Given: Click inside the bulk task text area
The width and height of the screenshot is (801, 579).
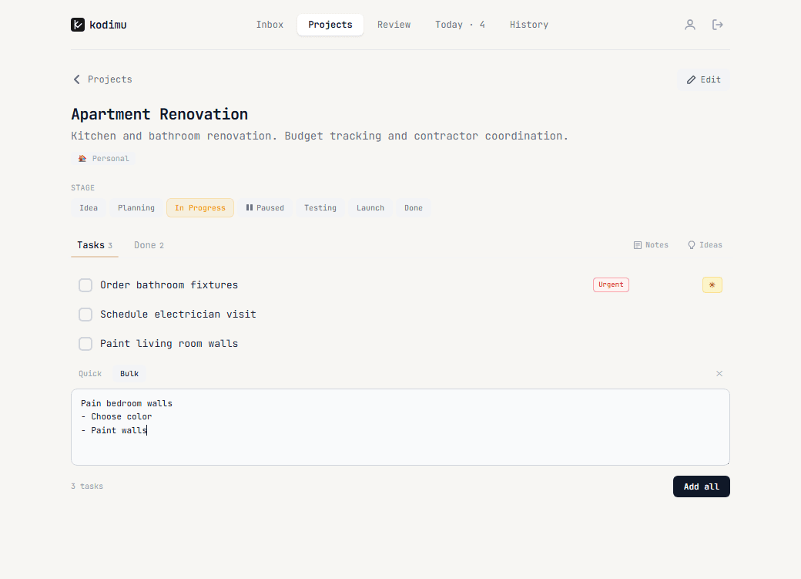Looking at the screenshot, I should pyautogui.click(x=400, y=428).
